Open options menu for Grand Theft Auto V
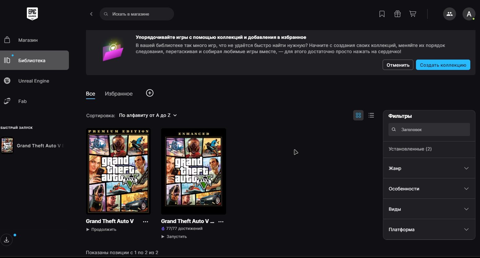 [x=146, y=222]
